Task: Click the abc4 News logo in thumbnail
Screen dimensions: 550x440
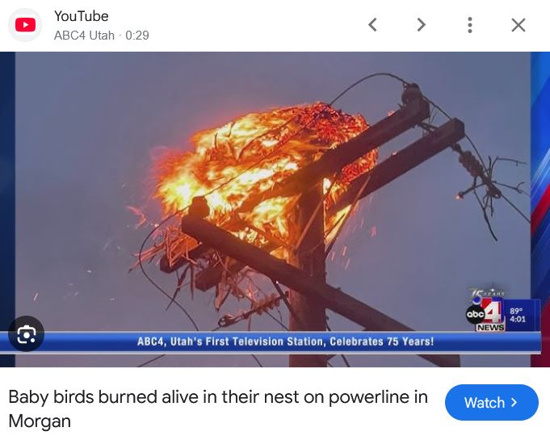Action: point(485,314)
